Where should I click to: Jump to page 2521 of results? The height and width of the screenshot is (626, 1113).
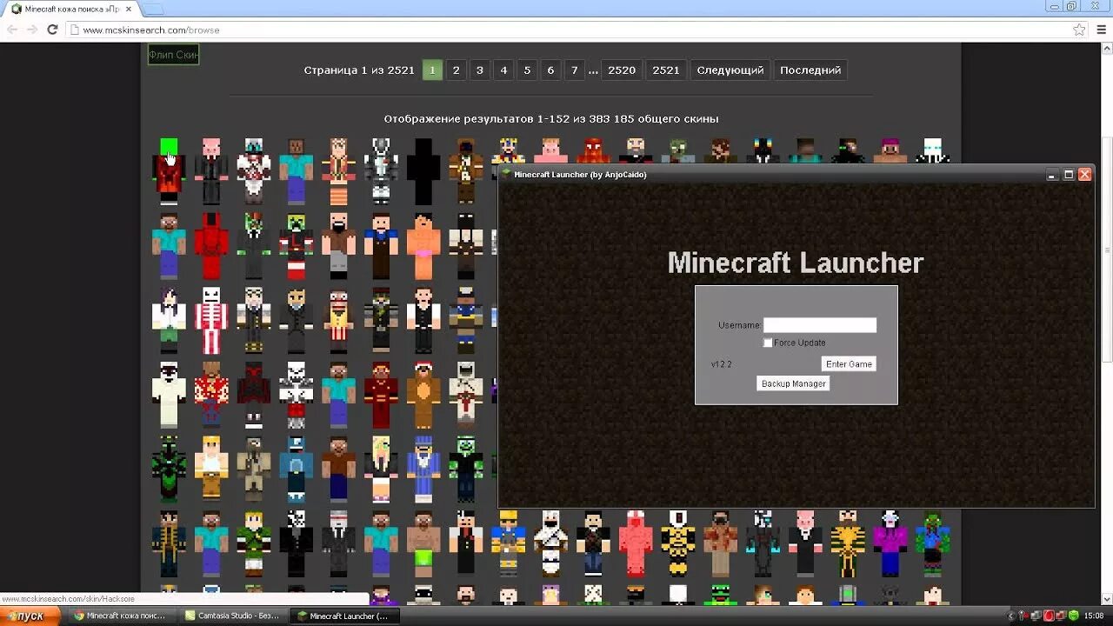click(x=666, y=70)
